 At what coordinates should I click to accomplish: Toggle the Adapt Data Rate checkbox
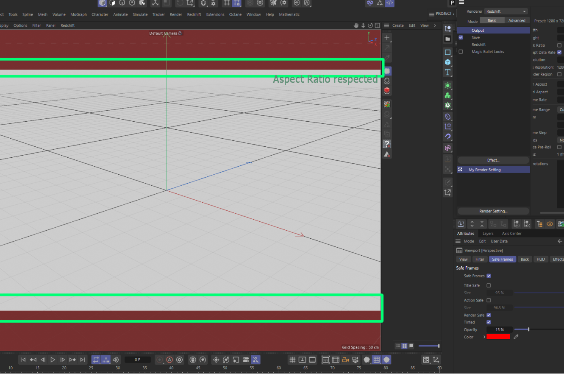(x=559, y=53)
